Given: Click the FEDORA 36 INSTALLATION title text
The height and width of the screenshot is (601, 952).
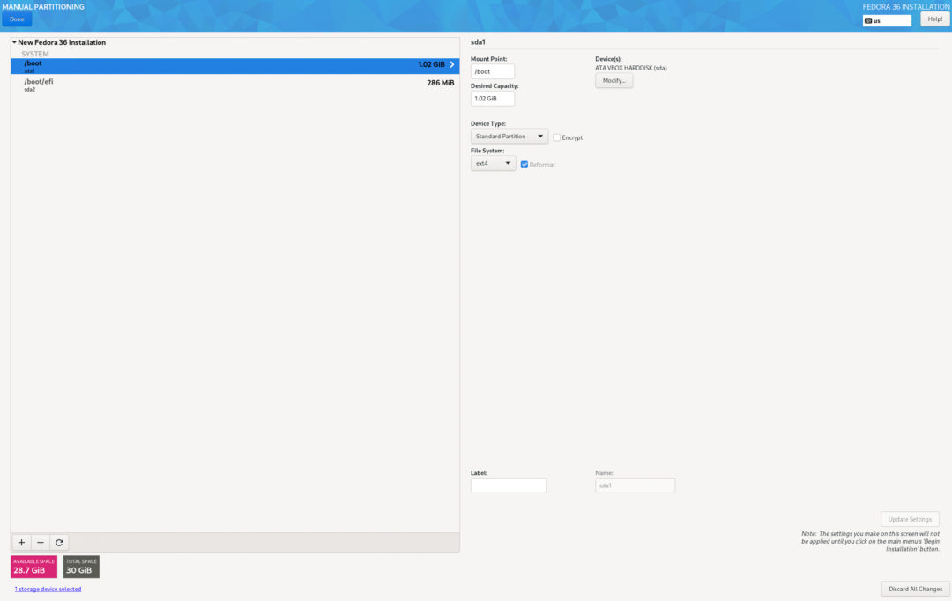Looking at the screenshot, I should point(906,7).
